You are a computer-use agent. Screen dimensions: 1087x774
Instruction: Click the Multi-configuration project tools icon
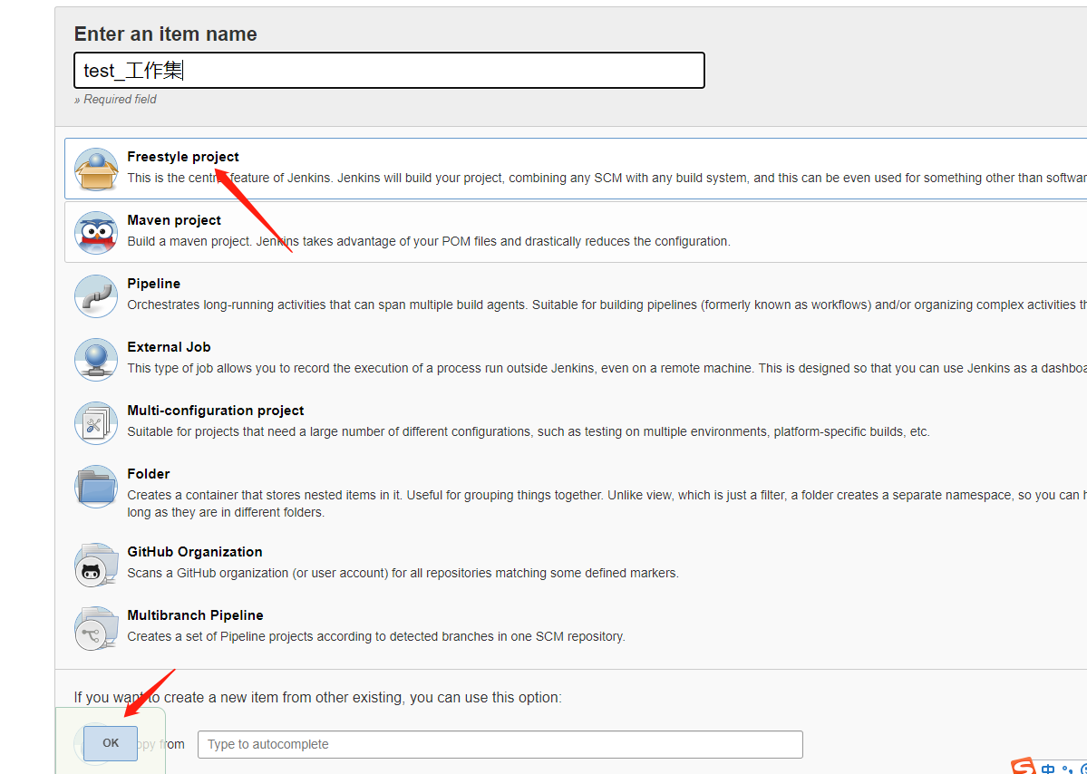click(96, 422)
